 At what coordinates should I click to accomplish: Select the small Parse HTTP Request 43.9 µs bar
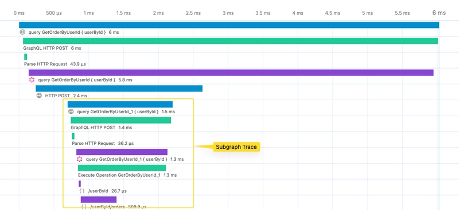(x=25, y=57)
